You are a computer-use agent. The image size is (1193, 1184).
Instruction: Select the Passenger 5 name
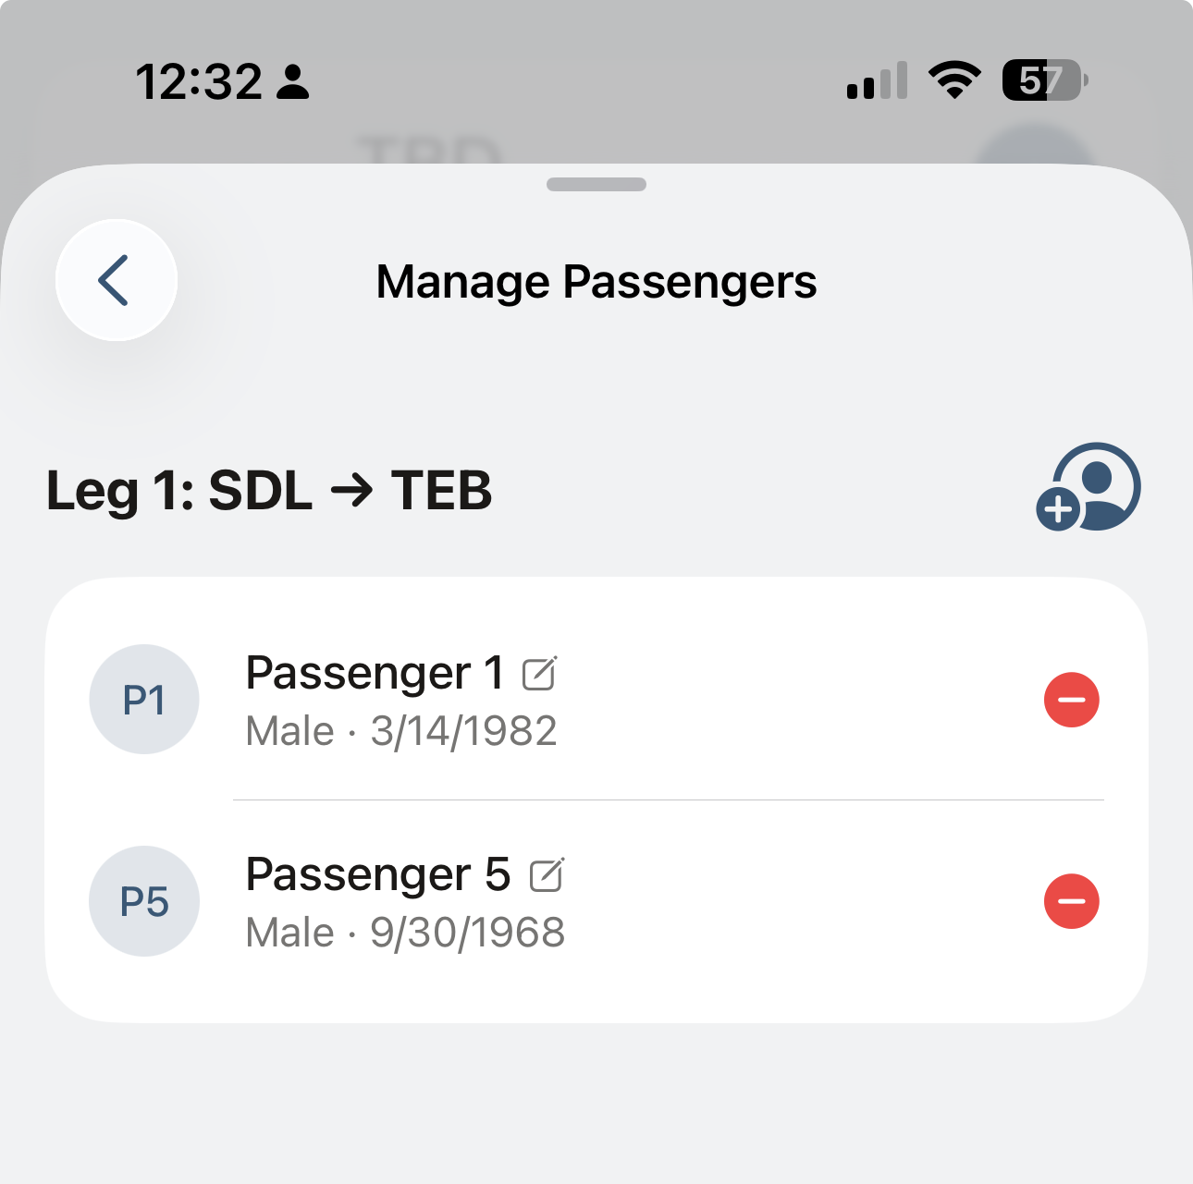click(x=377, y=873)
